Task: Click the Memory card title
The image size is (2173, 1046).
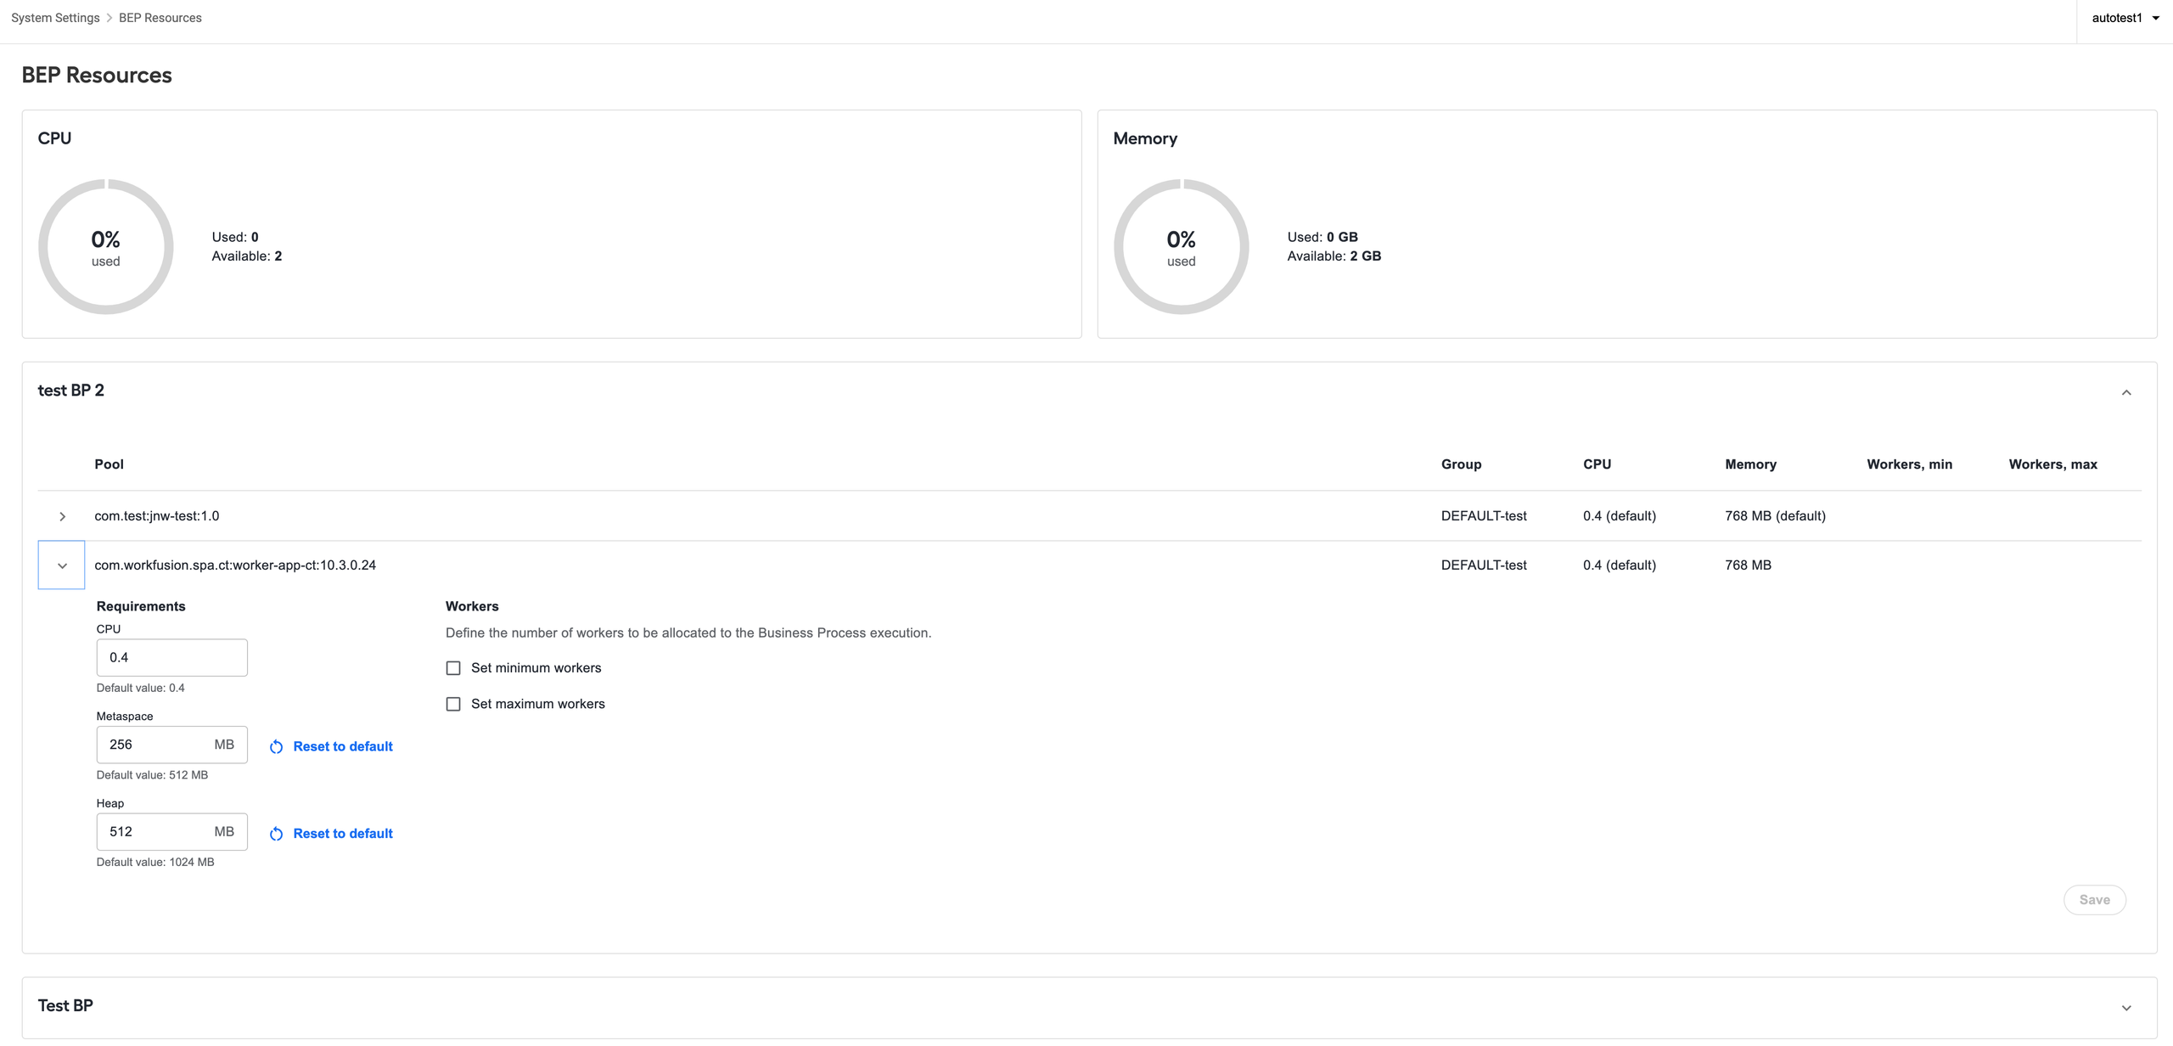Action: 1145,138
